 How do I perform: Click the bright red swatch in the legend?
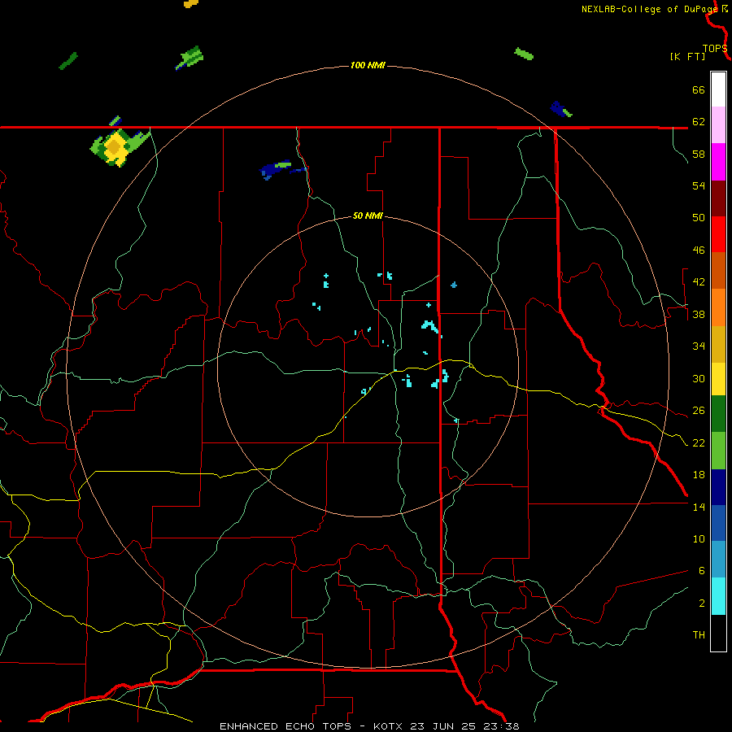(x=718, y=234)
